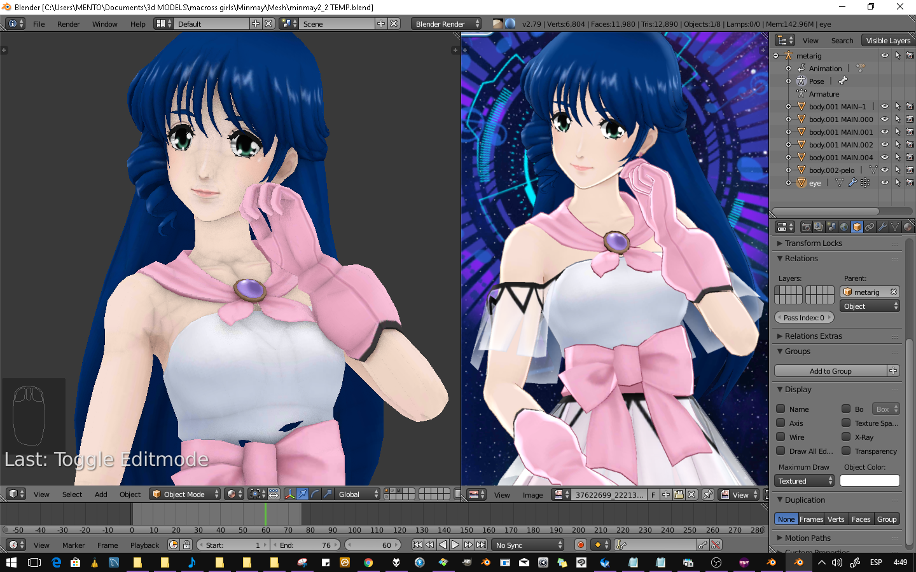Select Faces duplication option
This screenshot has height=572, width=916.
861,519
